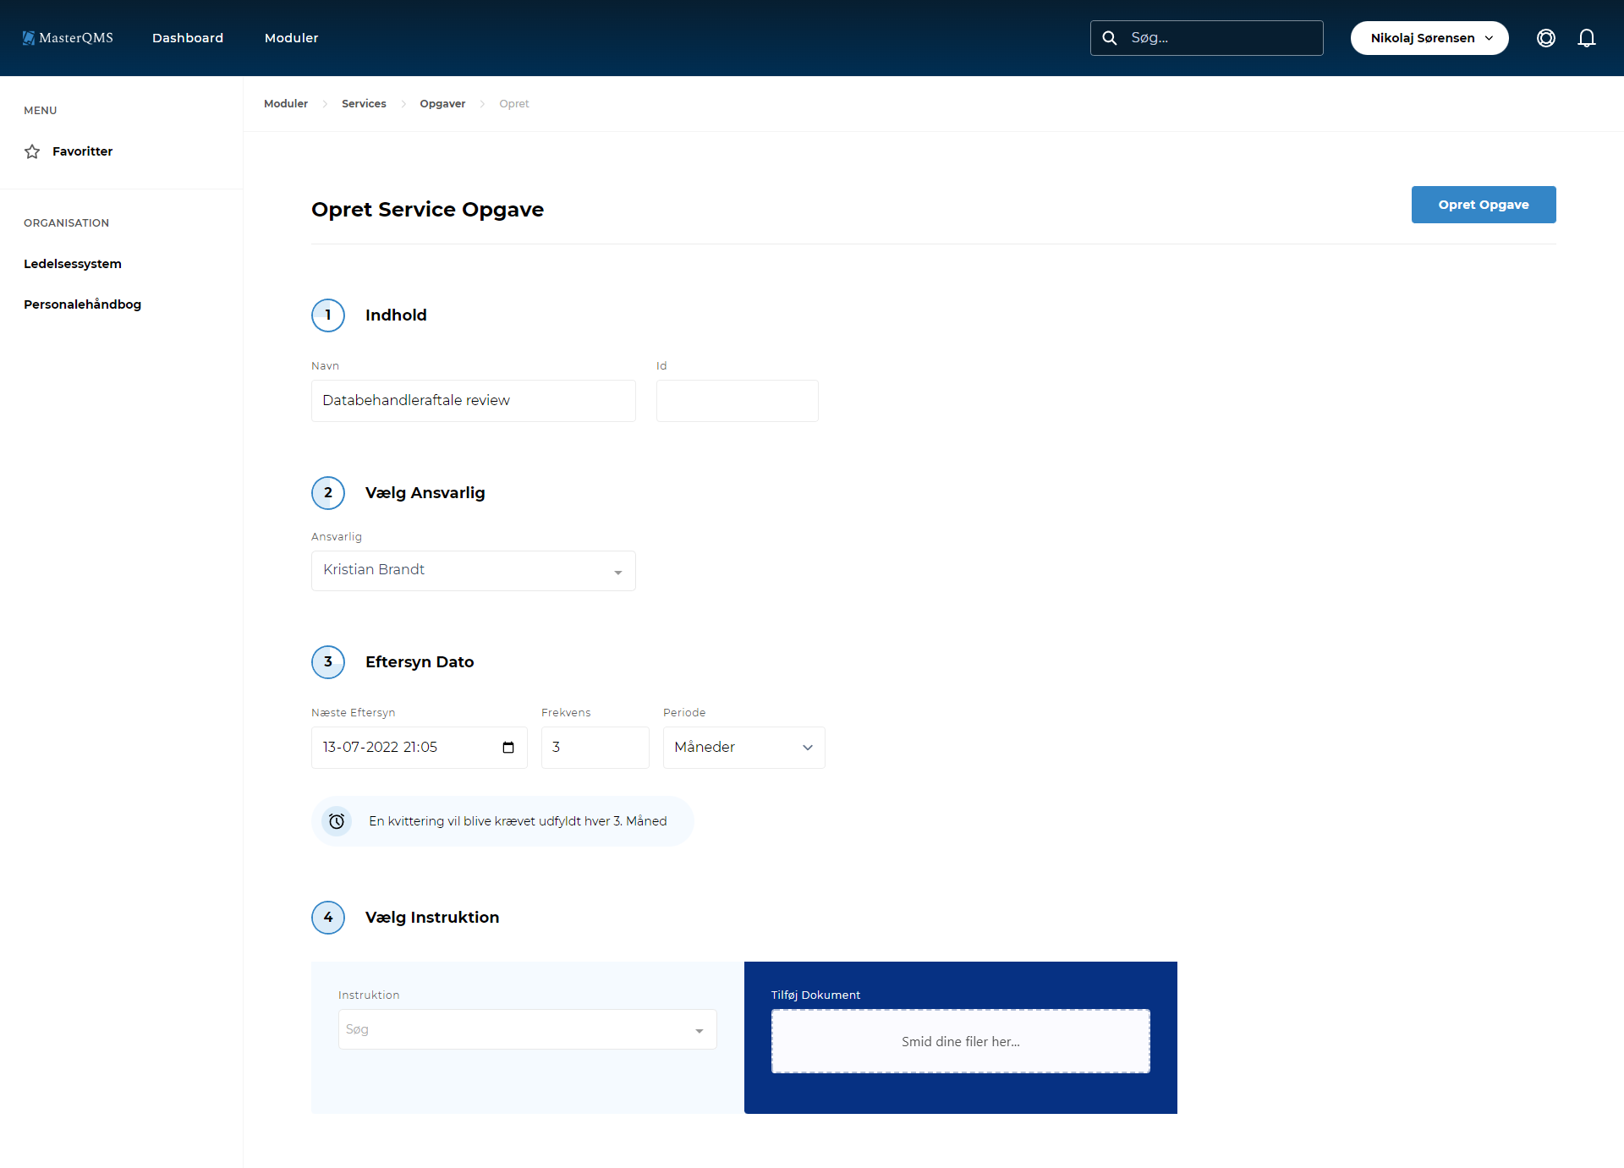Open the notifications bell
Viewport: 1624px width, 1168px height.
1586,38
